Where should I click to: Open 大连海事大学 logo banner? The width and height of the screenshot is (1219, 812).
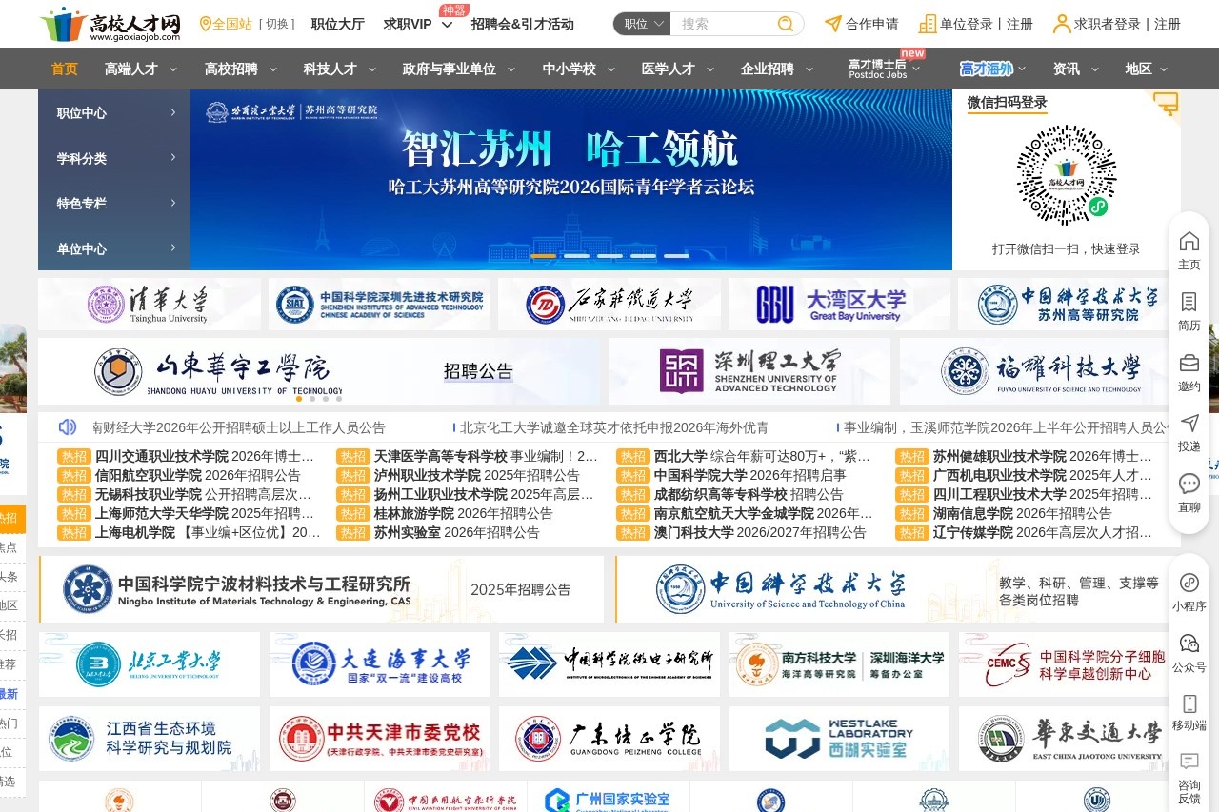tap(379, 664)
